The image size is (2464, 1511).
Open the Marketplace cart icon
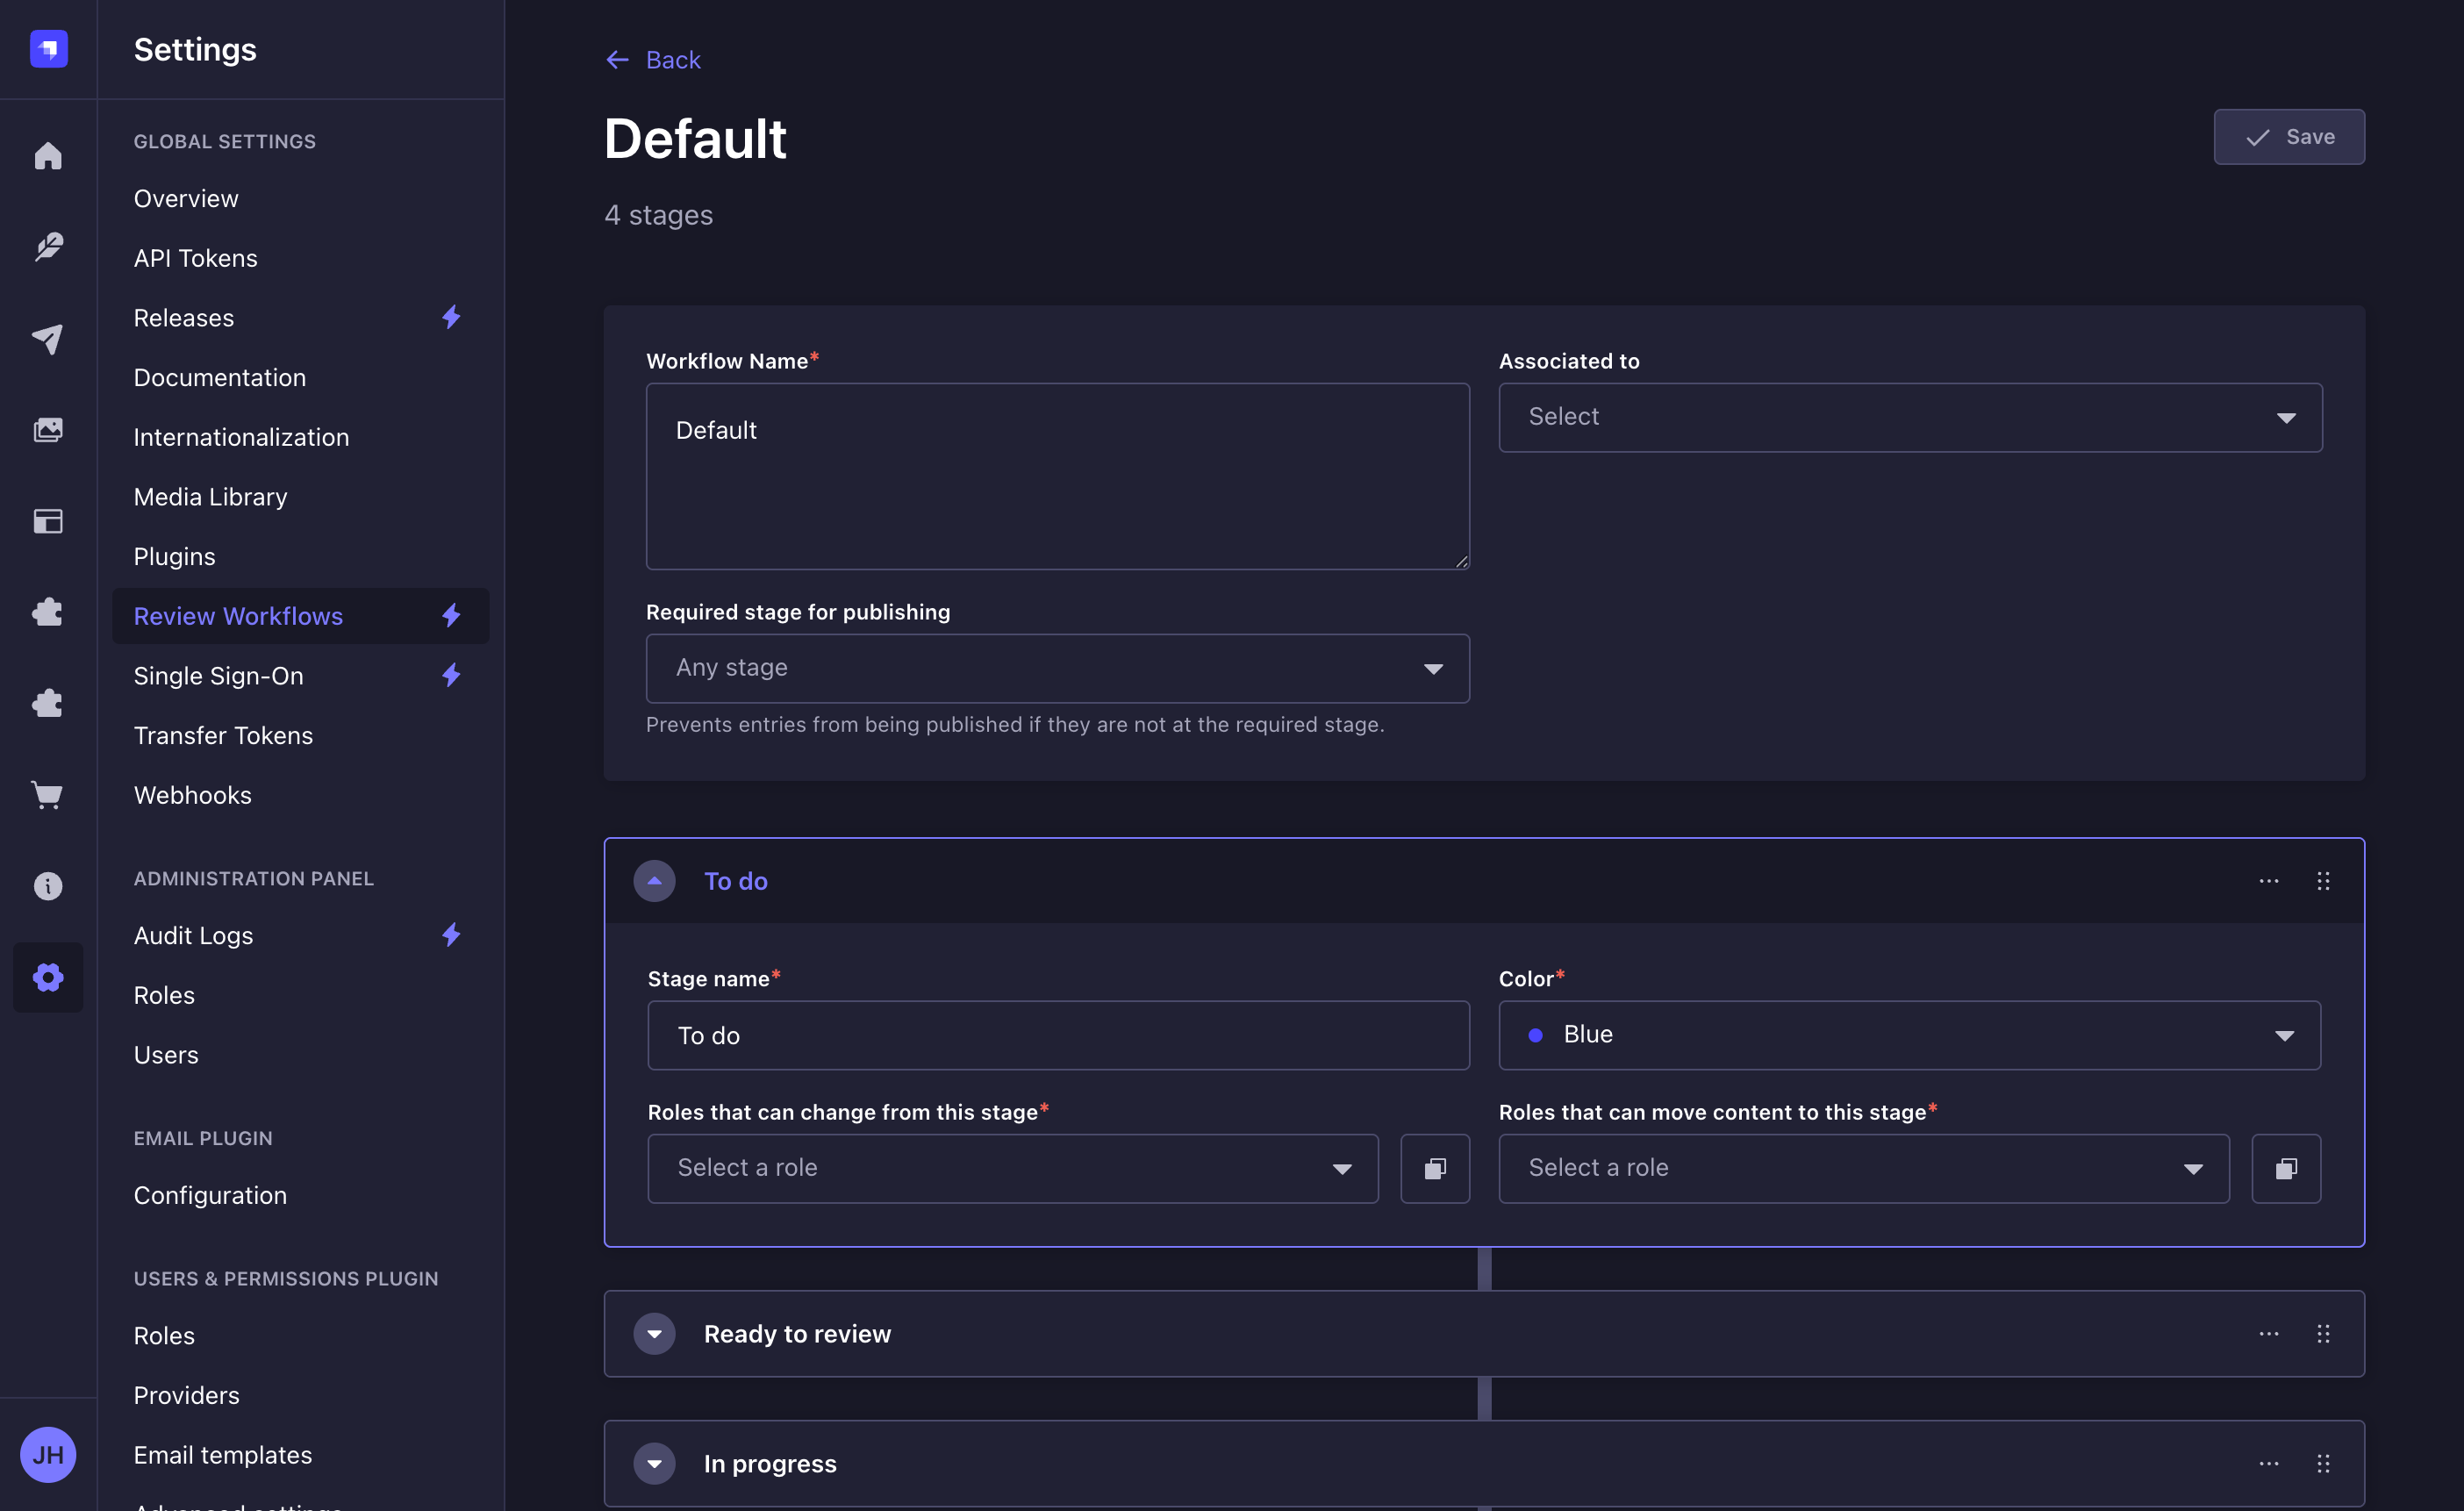pyautogui.click(x=48, y=794)
